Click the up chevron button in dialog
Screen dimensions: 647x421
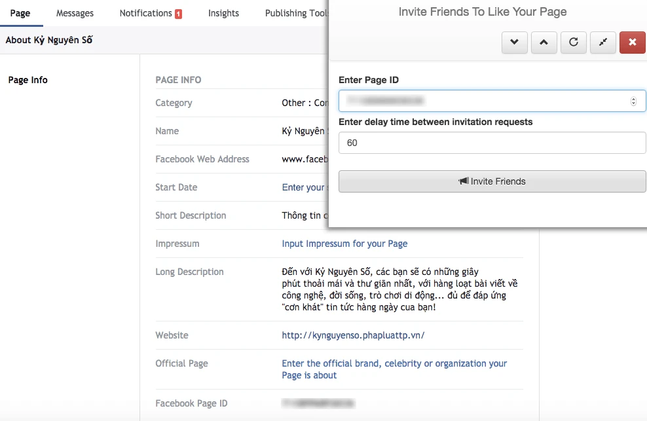point(544,43)
